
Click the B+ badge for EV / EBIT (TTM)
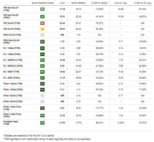click(42, 72)
